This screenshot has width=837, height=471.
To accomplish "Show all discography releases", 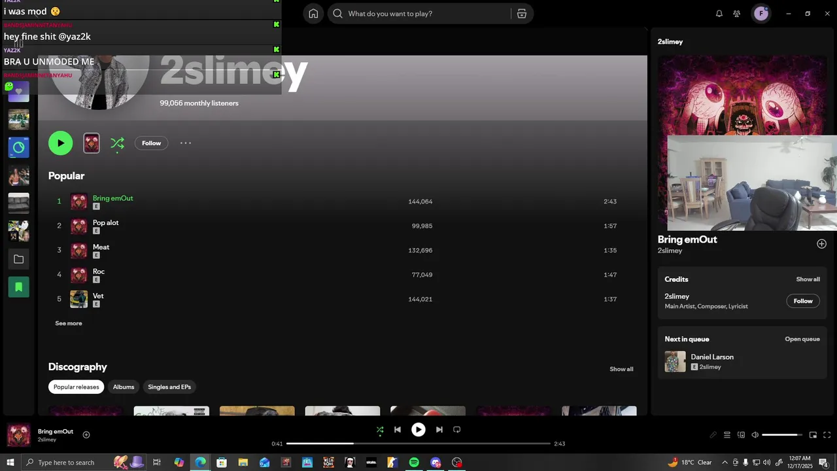I will coord(621,369).
